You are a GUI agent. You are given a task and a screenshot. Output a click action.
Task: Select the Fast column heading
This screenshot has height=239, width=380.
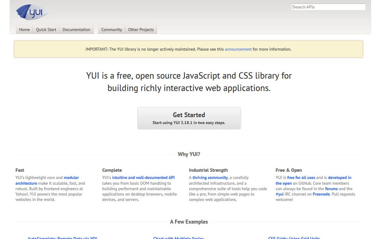tap(20, 170)
